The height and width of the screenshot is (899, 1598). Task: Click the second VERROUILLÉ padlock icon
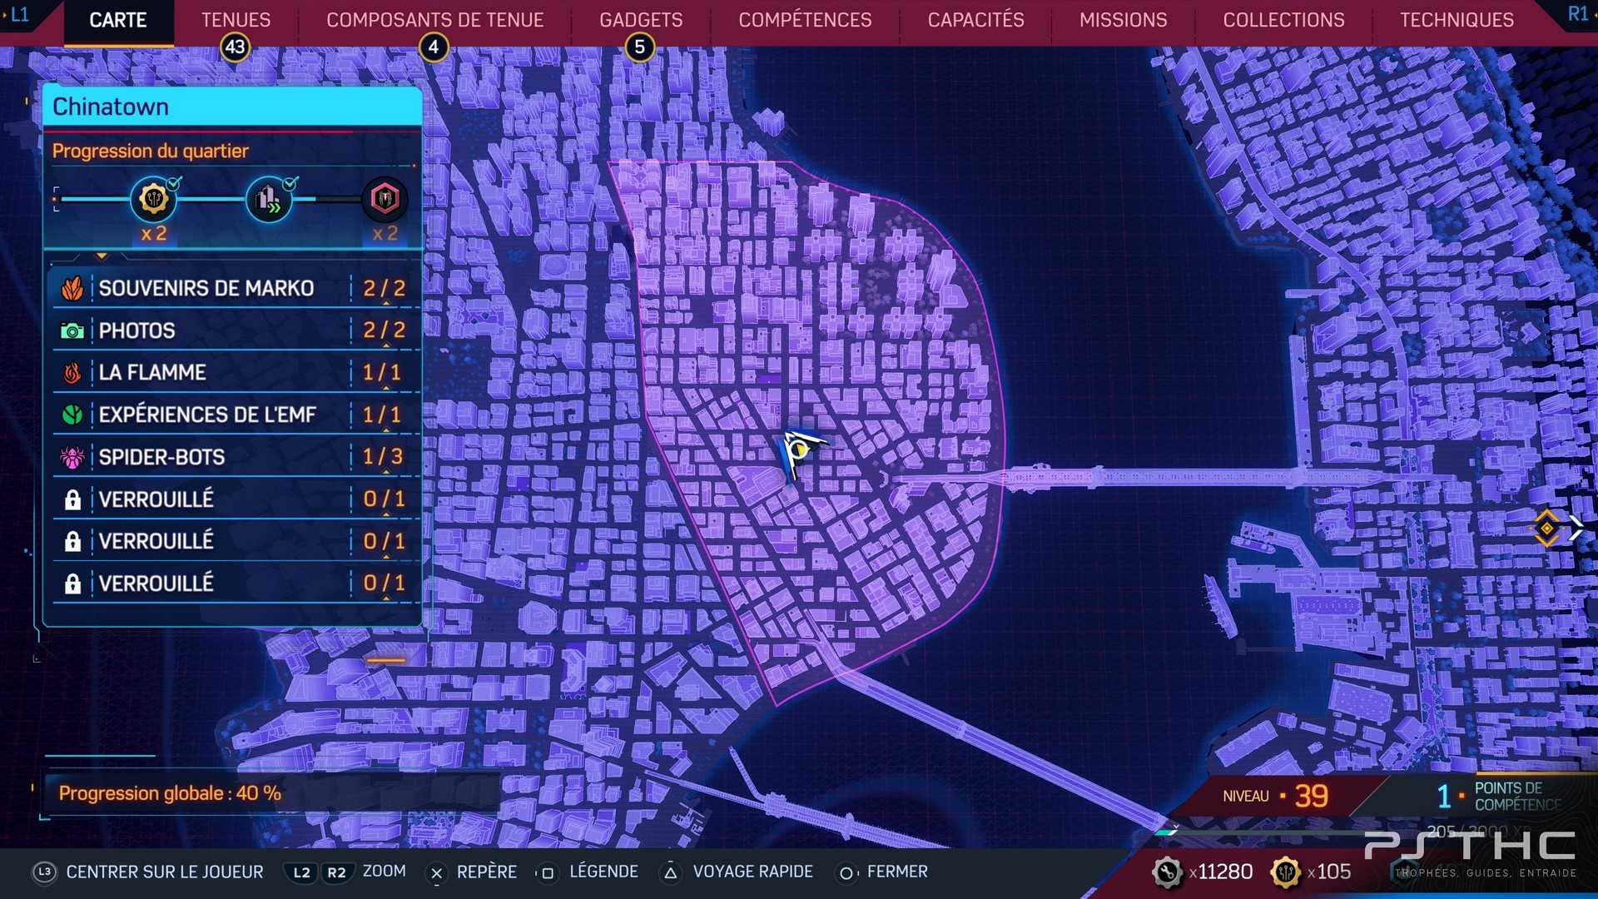tap(72, 542)
